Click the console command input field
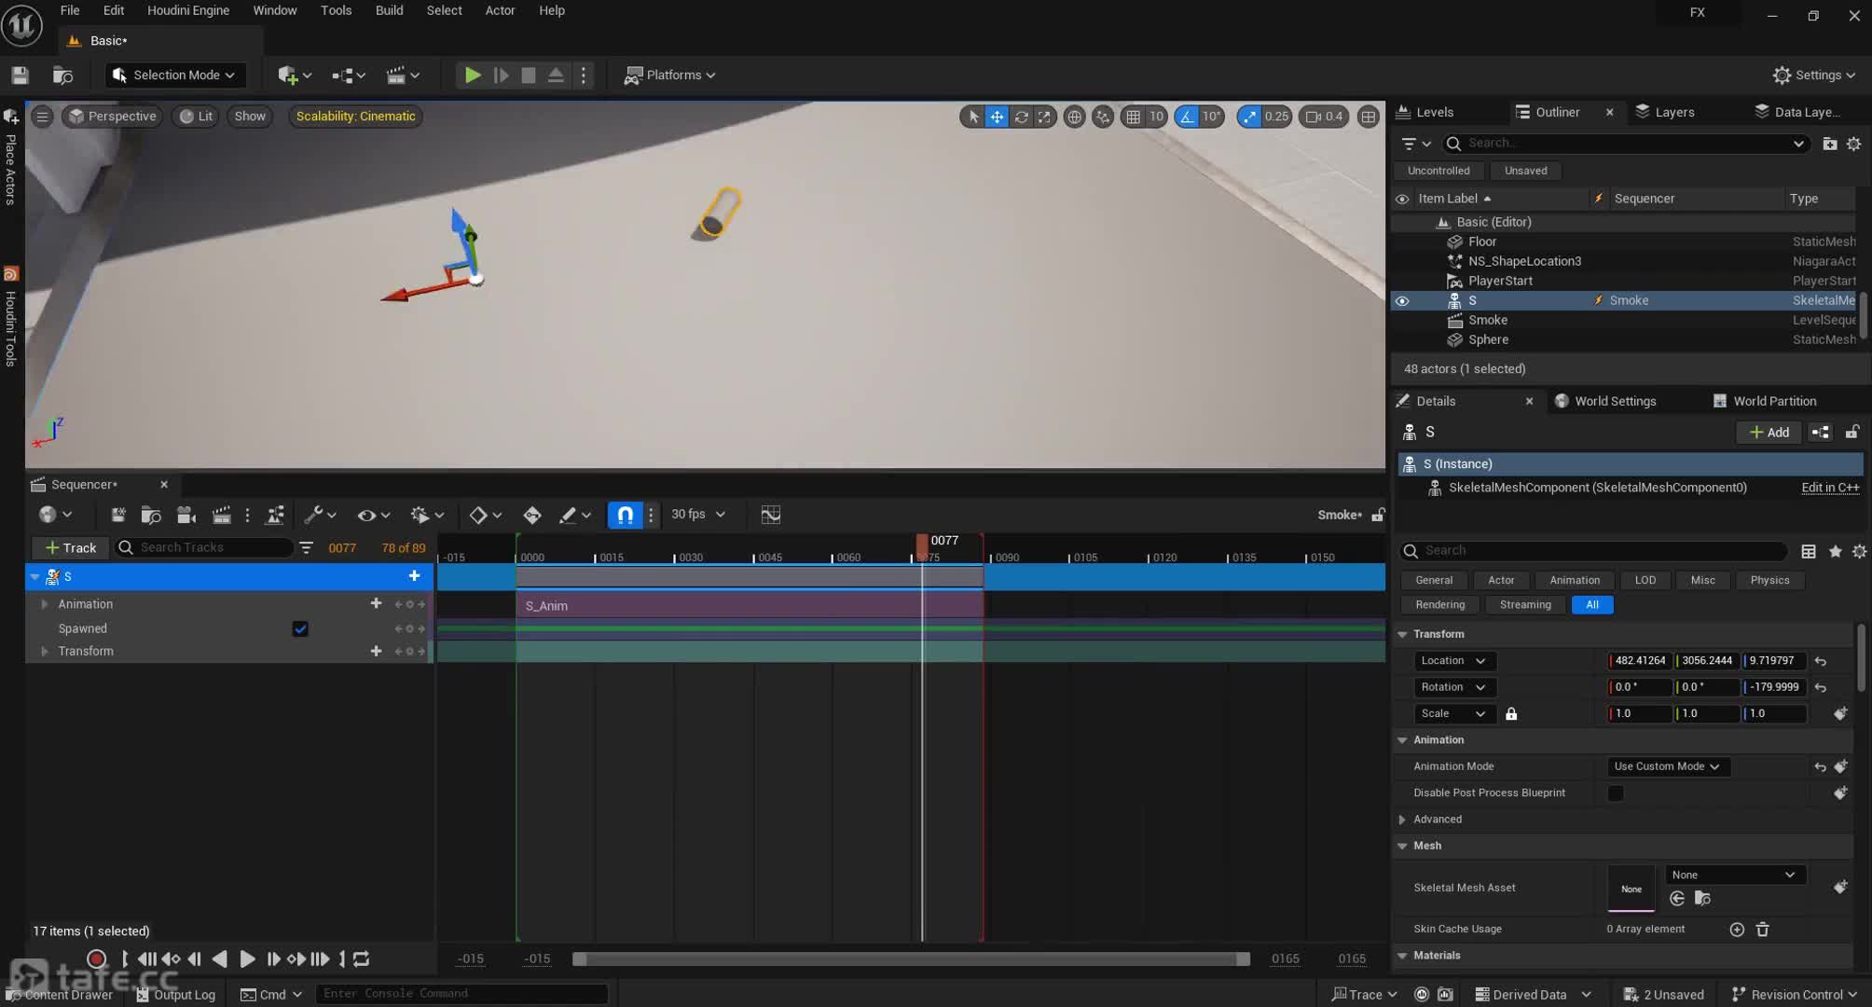Viewport: 1872px width, 1007px height. tap(461, 994)
